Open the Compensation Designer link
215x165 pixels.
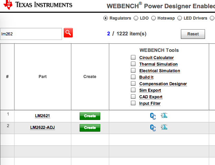tap(163, 84)
